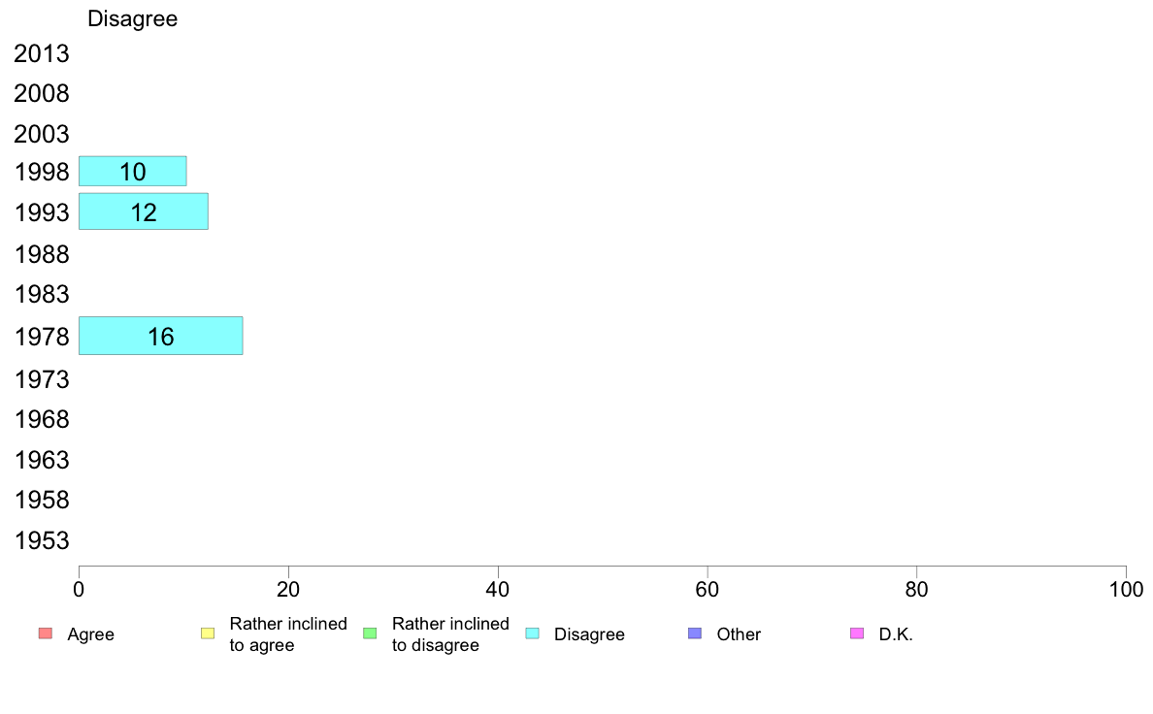This screenshot has height=714, width=1153.
Task: Click the D.K. legend label
Action: (x=896, y=633)
